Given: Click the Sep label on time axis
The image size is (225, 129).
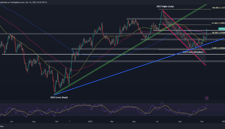Looking at the screenshot, I should (x=180, y=122).
